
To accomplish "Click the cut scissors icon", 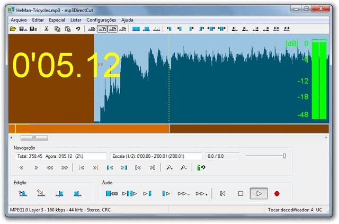I will point(46,29).
